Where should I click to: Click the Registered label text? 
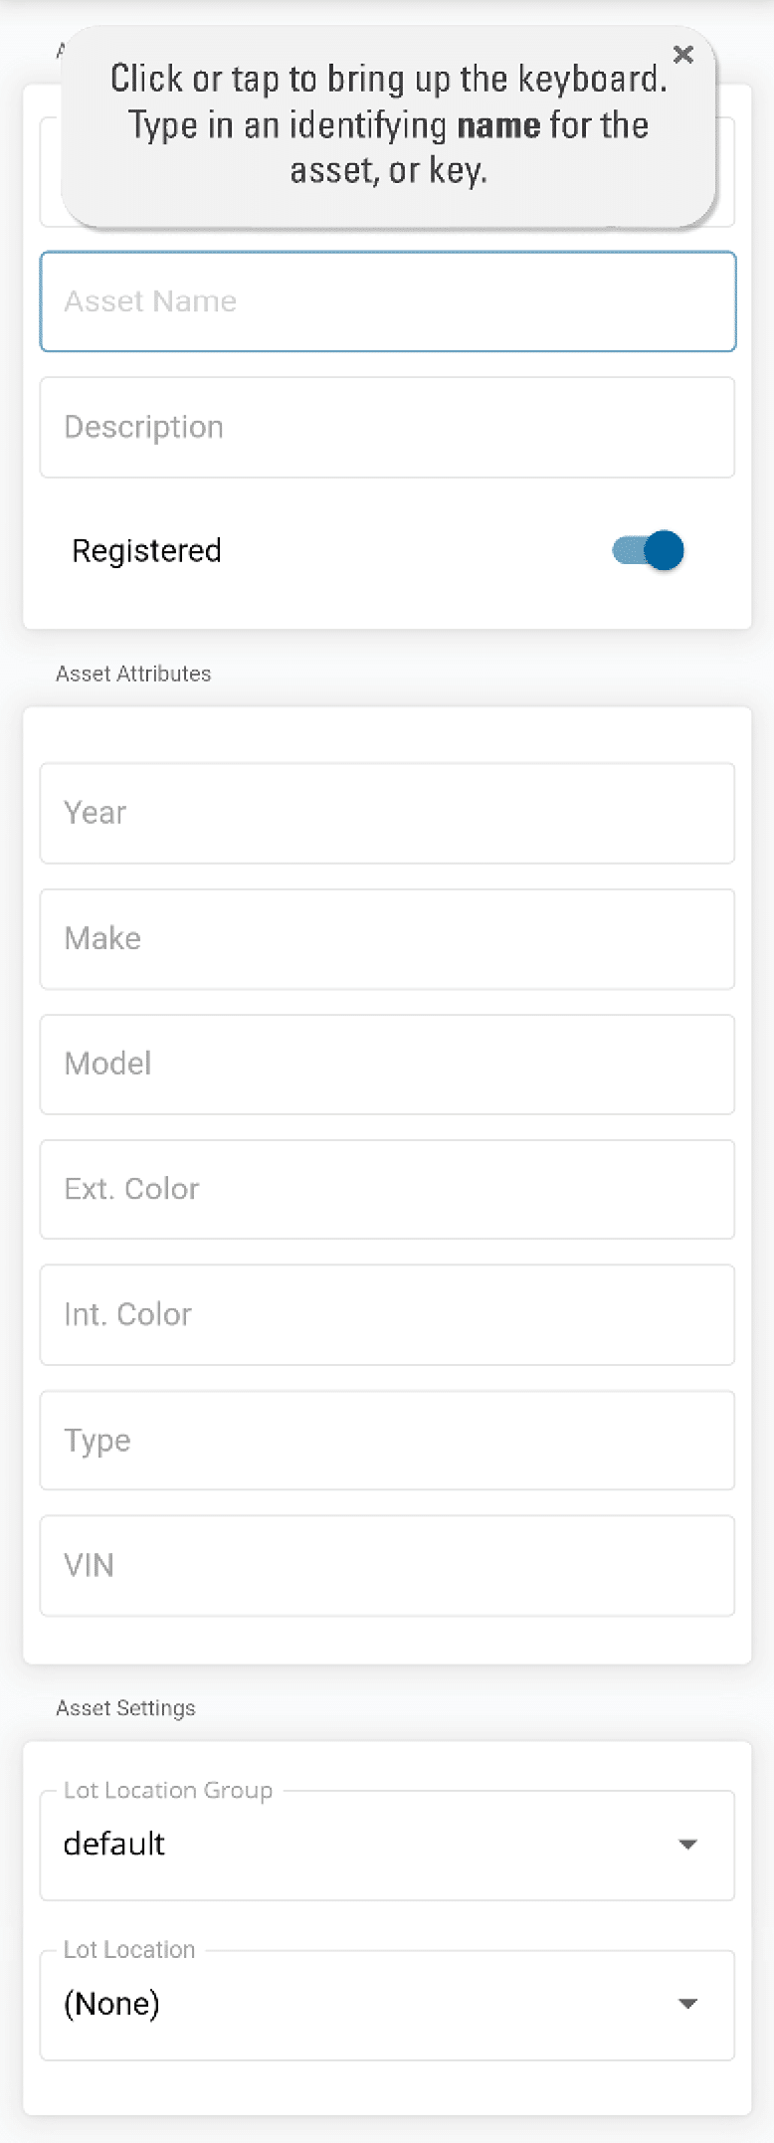(146, 551)
